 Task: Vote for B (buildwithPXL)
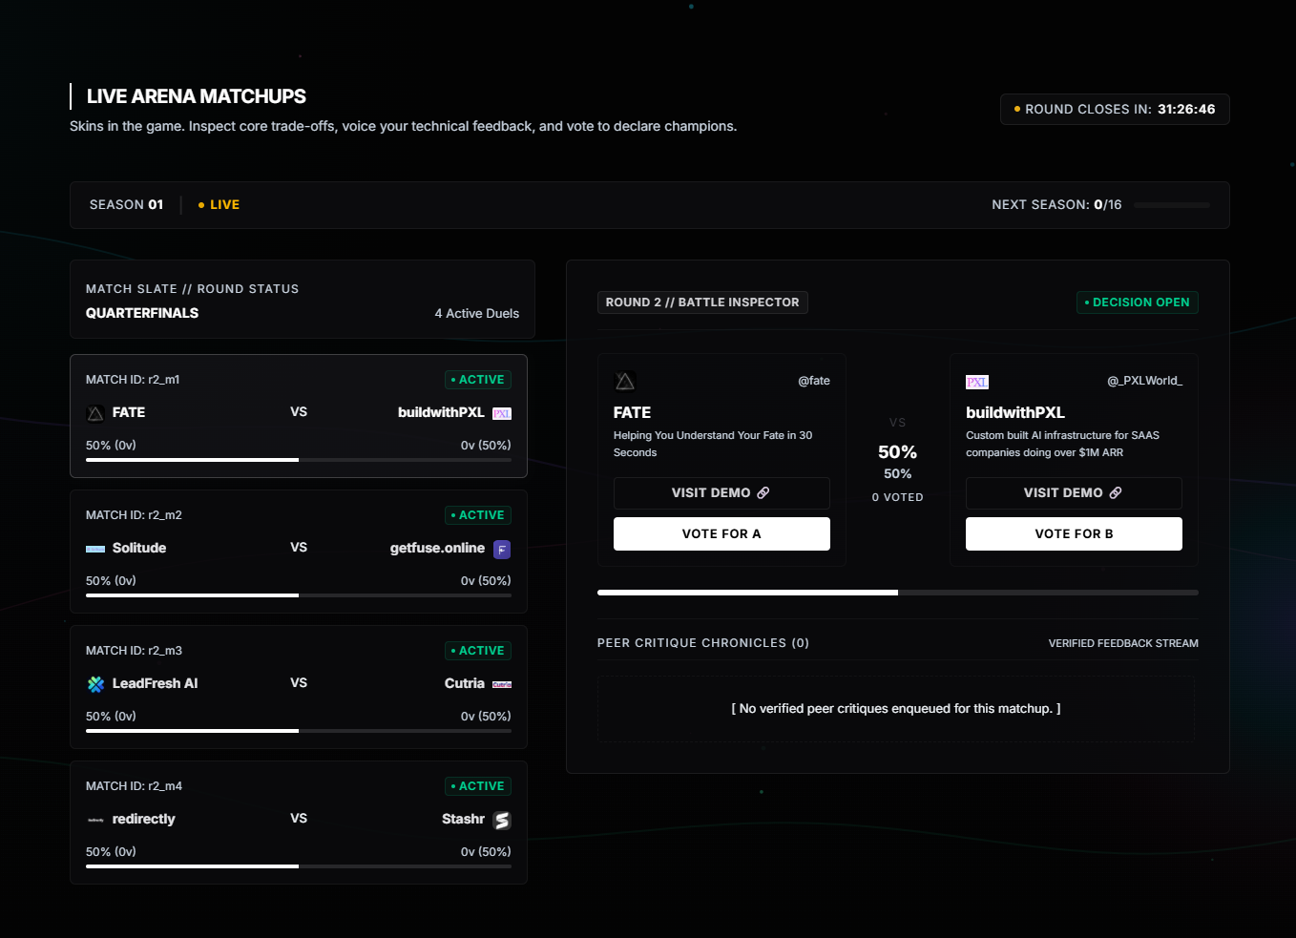pyautogui.click(x=1074, y=533)
